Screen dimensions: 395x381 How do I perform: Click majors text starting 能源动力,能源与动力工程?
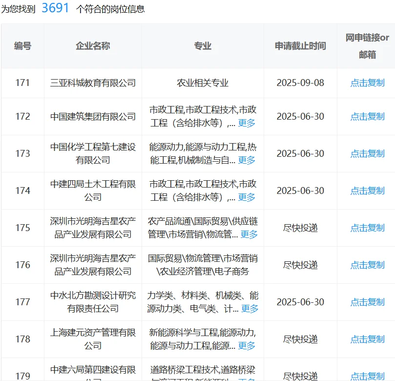[x=203, y=153]
